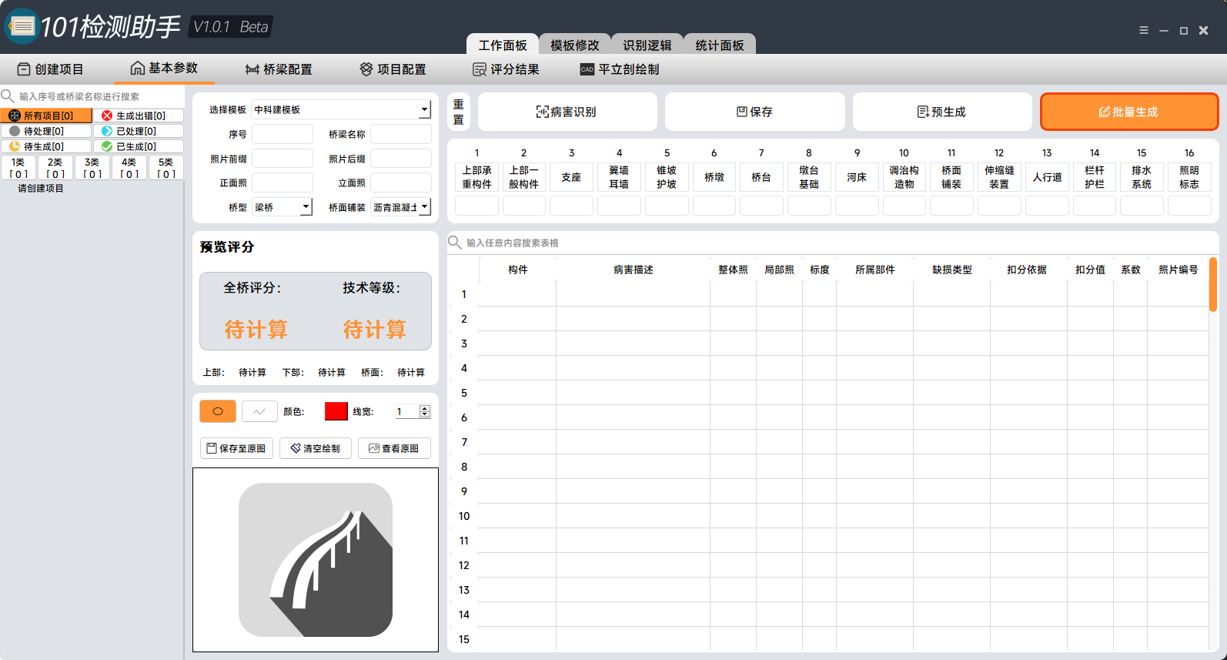The width and height of the screenshot is (1227, 660).
Task: Click 查看原图 image button
Action: (x=394, y=448)
